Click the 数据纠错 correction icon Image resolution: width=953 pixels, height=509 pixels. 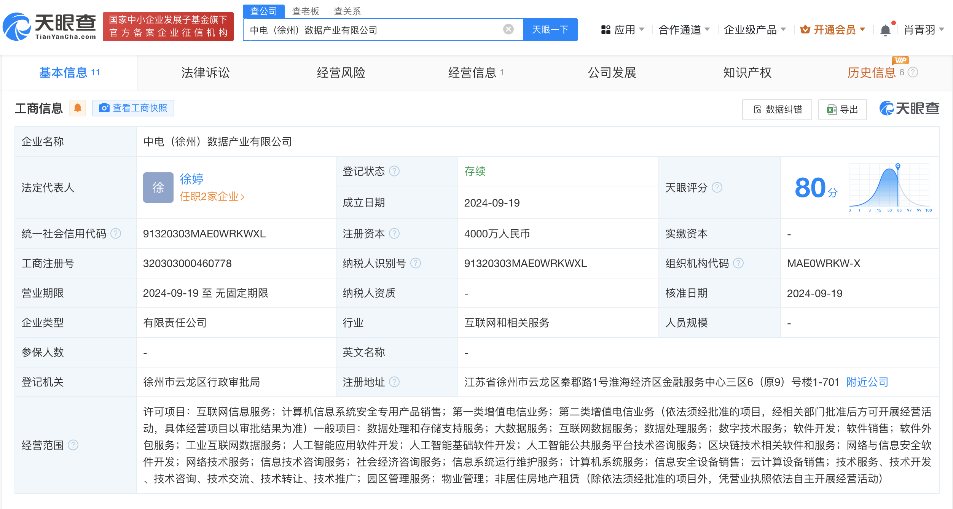click(x=757, y=110)
